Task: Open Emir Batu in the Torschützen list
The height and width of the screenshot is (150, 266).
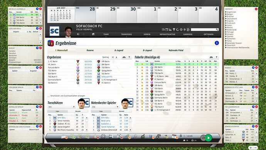Action: pyautogui.click(x=61, y=118)
